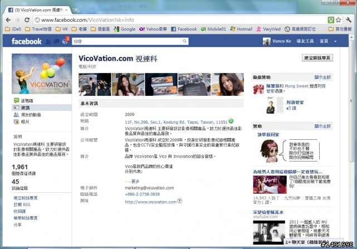The height and width of the screenshot is (249, 357).
Task: Click the 1,961 likes count
Action: [x=20, y=167]
